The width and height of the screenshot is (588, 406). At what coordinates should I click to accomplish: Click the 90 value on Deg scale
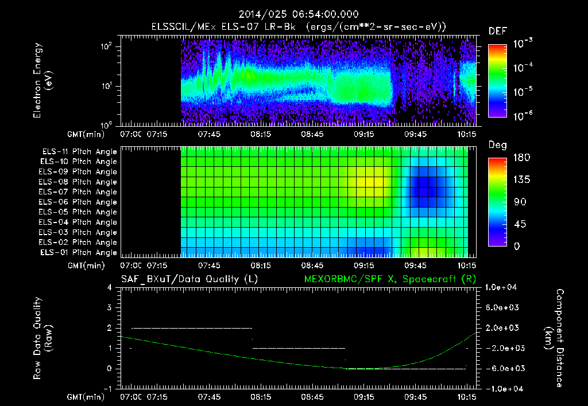coord(520,202)
